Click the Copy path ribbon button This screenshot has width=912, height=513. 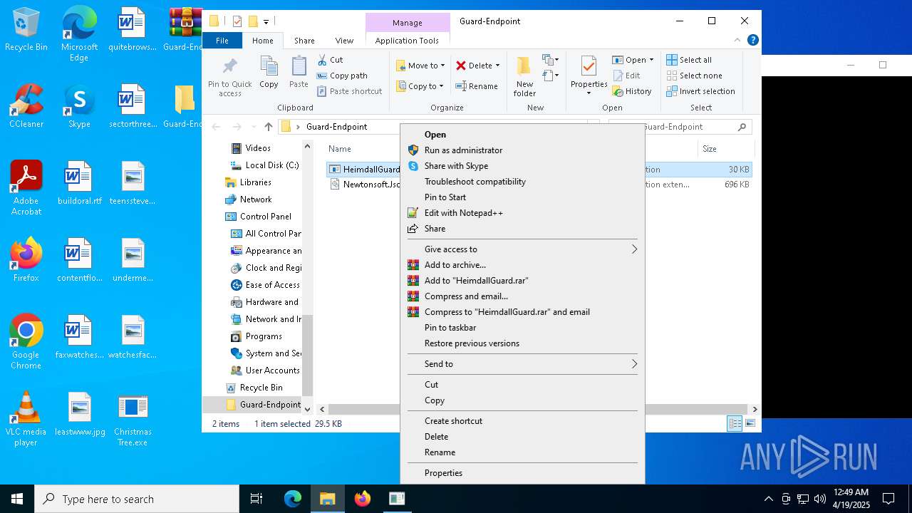coord(343,76)
